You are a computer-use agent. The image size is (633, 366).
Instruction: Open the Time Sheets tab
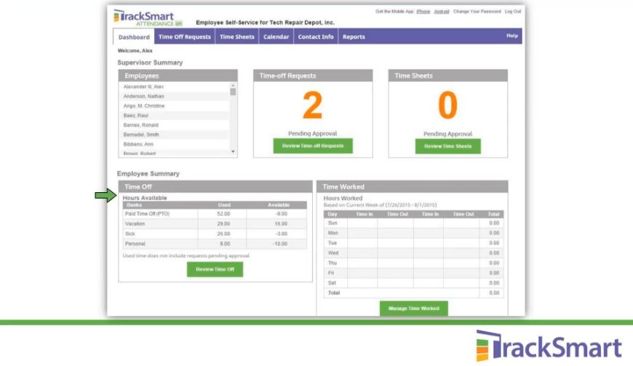point(237,36)
